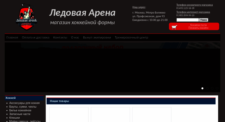Open the Главная menu item
Viewport: 225px width, 122px height.
click(x=12, y=37)
